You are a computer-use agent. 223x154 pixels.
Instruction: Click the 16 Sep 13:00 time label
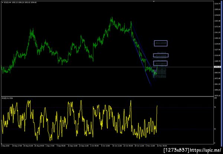(x=72, y=146)
